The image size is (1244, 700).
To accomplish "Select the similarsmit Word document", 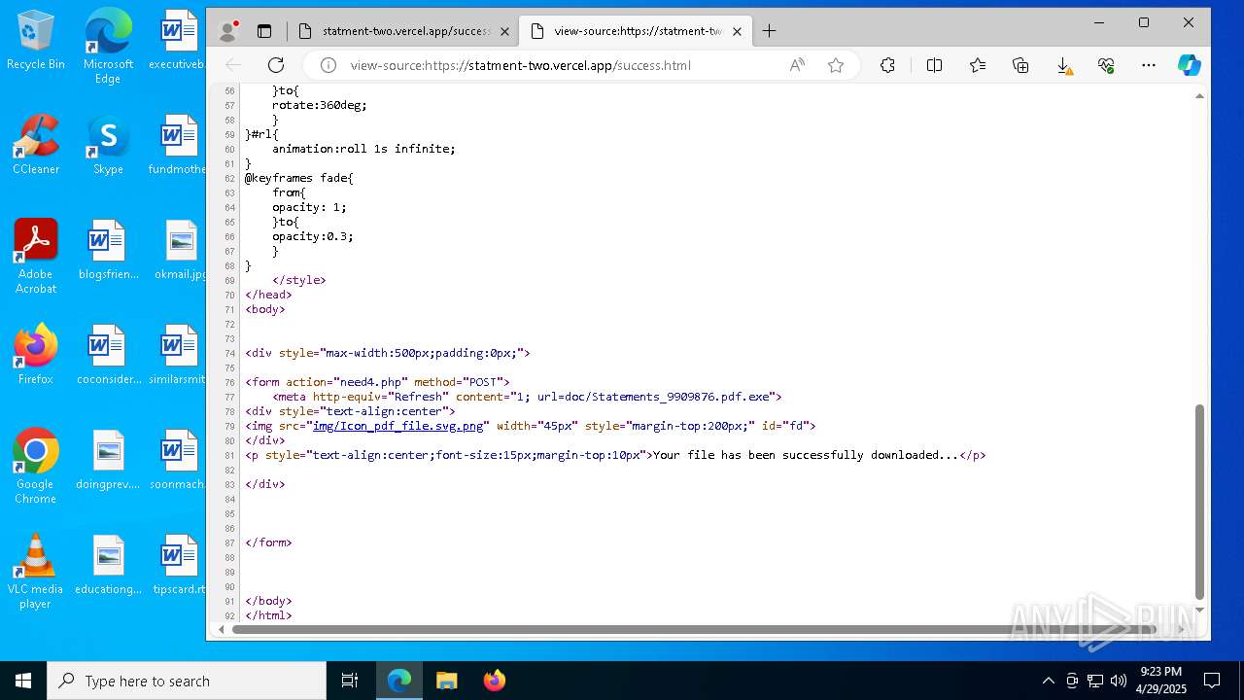I will (180, 356).
